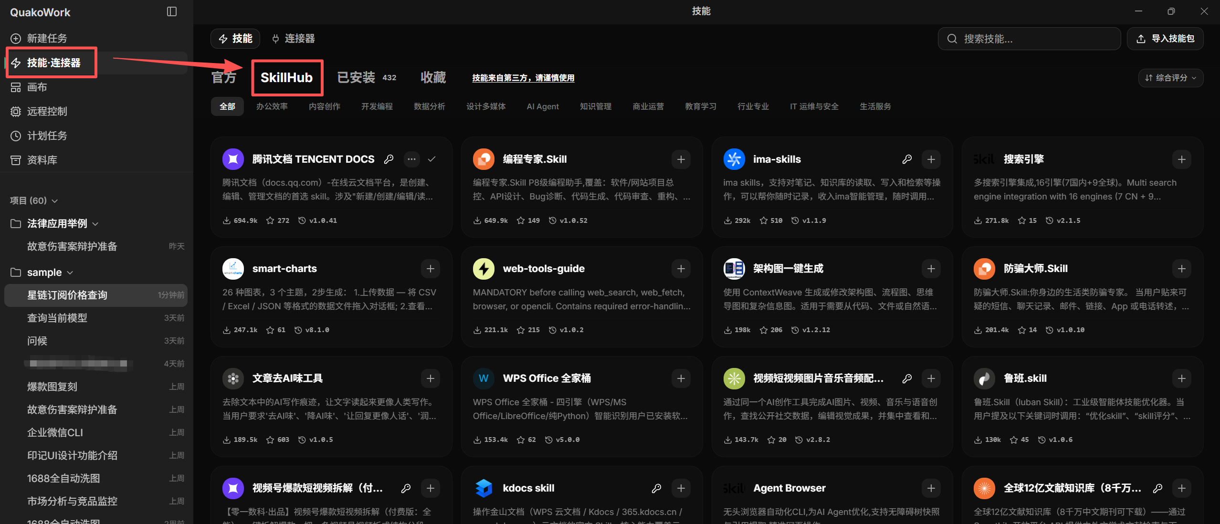Add kdocs skill with its plus button
Screen dimensions: 1220x524
pyautogui.click(x=681, y=489)
